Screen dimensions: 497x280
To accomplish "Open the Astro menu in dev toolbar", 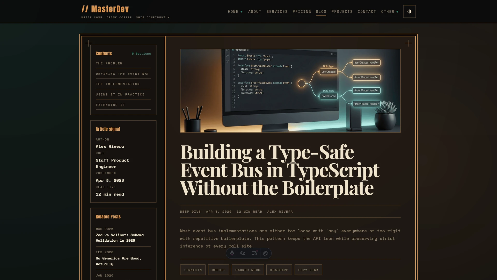I will [x=232, y=253].
